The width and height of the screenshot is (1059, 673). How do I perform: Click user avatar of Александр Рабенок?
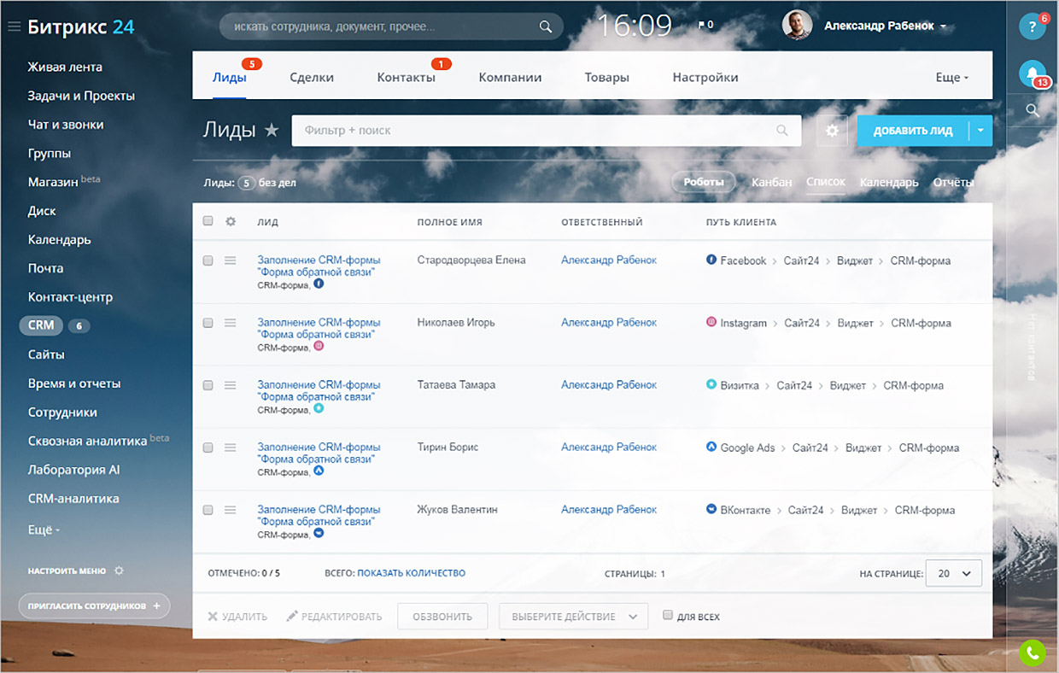coord(797,26)
